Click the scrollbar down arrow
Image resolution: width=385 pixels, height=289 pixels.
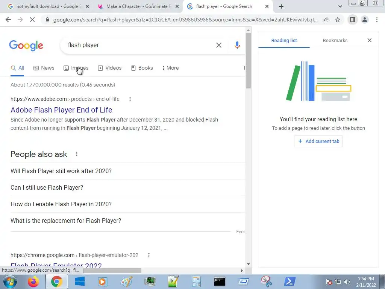point(248,264)
